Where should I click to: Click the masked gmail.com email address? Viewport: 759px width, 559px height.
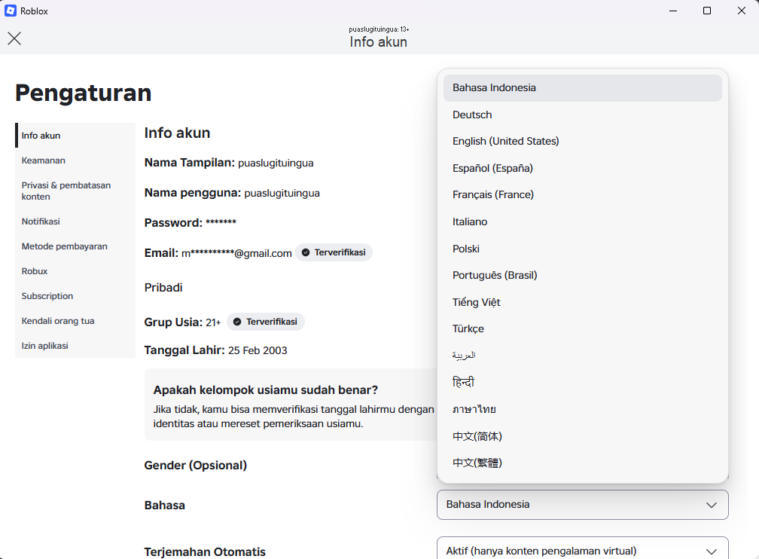tap(236, 253)
